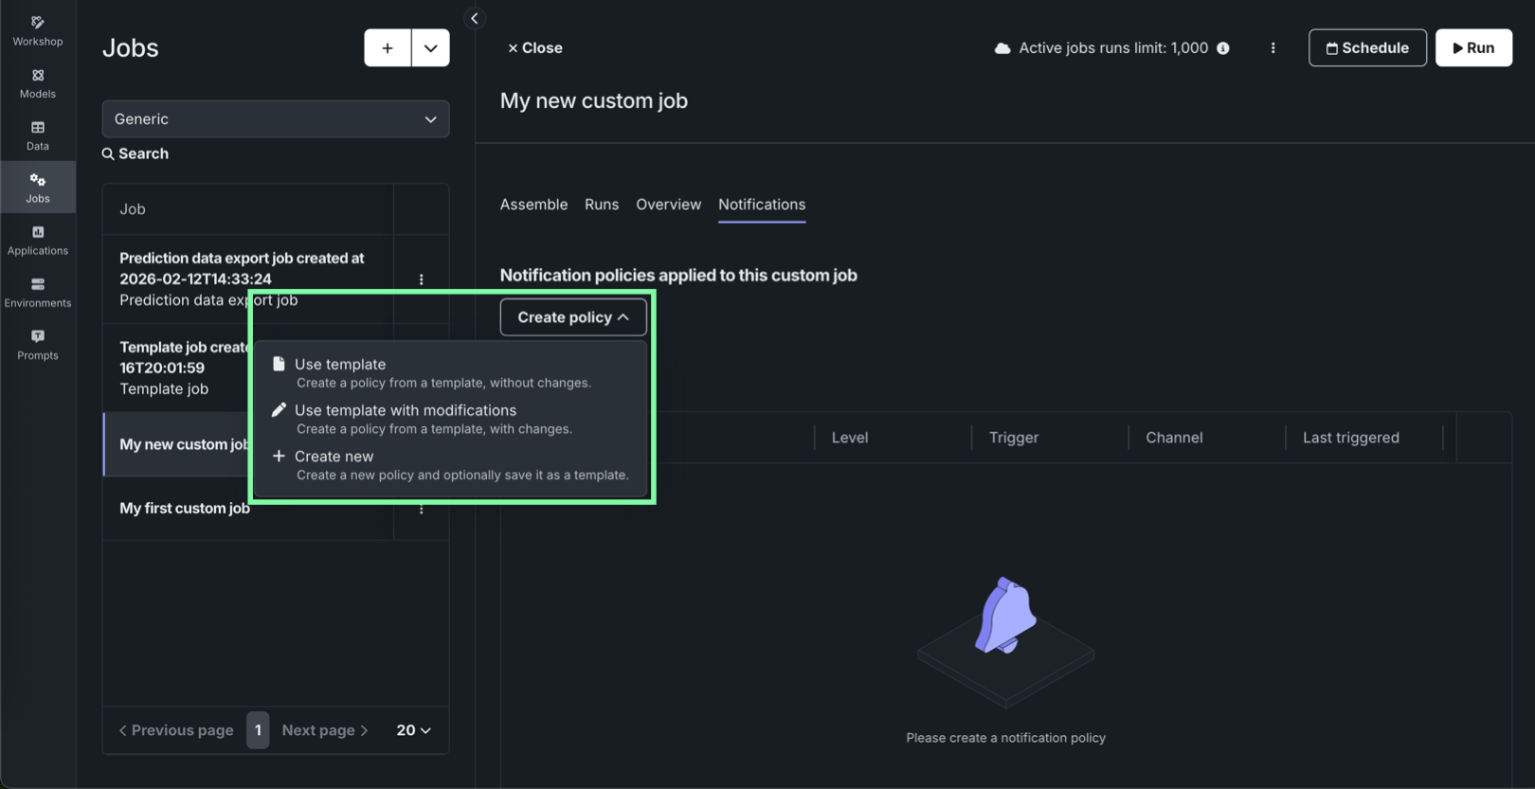1535x789 pixels.
Task: Go to Models in the sidebar
Action: pyautogui.click(x=38, y=83)
